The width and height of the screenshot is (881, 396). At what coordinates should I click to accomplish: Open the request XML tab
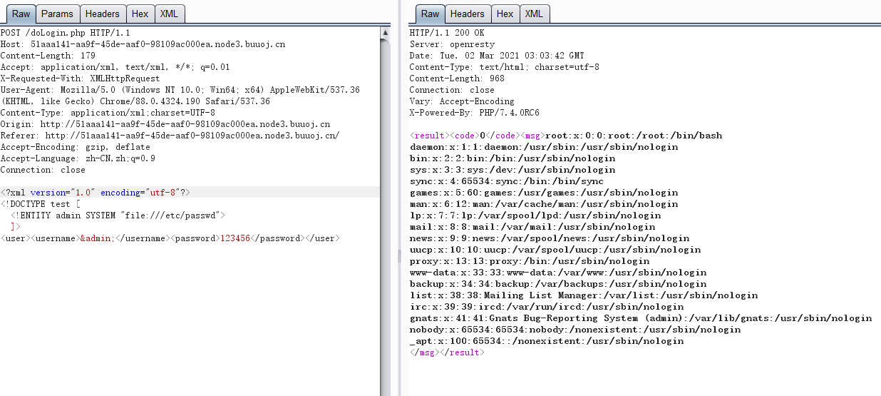click(169, 14)
